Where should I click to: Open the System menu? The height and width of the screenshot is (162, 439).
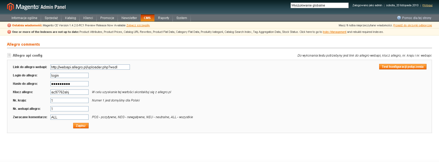(x=182, y=18)
